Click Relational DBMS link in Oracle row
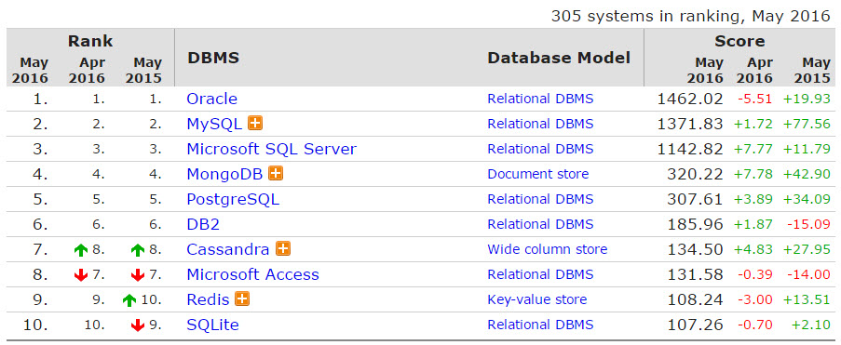Image resolution: width=841 pixels, height=345 pixels. coord(540,99)
